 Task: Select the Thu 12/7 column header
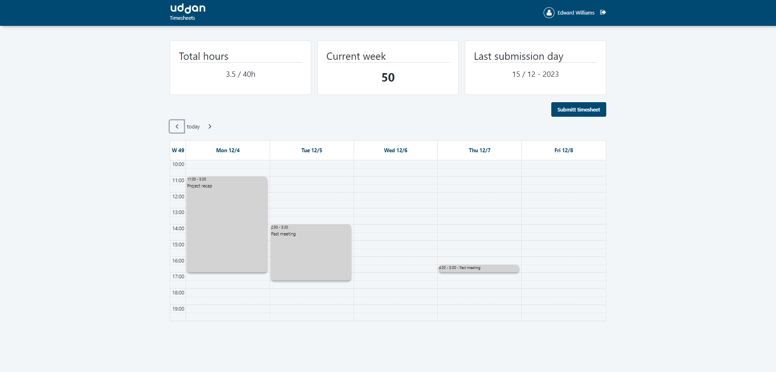pos(479,150)
